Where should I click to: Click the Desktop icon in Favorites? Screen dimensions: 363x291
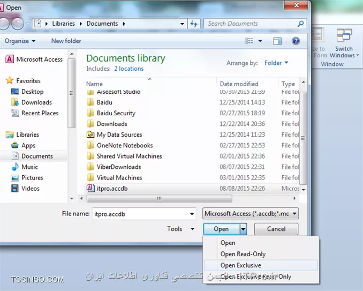click(x=15, y=92)
